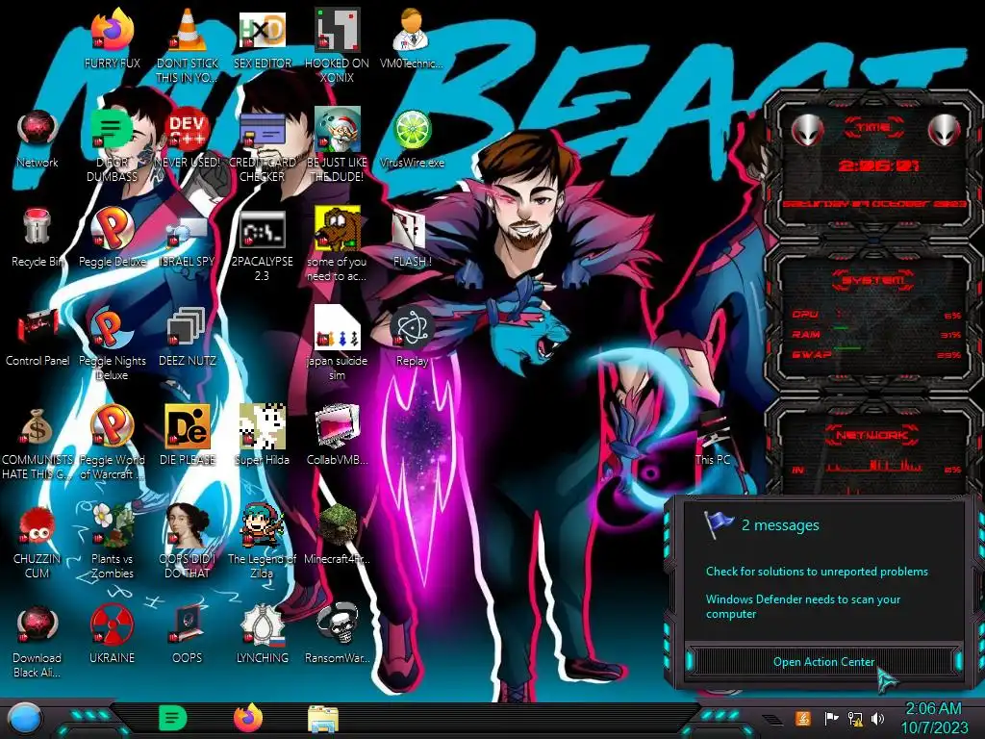Open the Recycle Bin
This screenshot has width=985, height=739.
tap(38, 227)
